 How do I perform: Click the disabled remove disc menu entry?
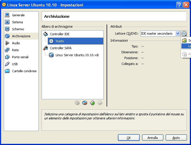(x=186, y=54)
